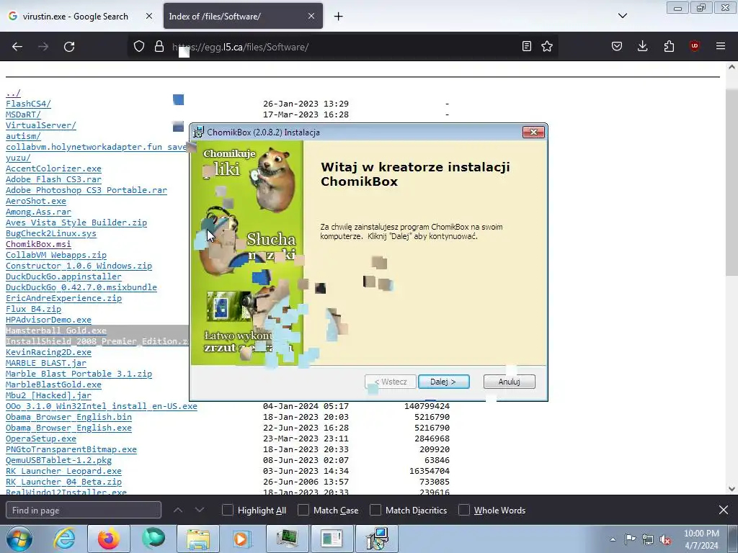Switch to the virustin.exe Google Search tab
Viewport: 738px width, 553px height.
[x=81, y=16]
